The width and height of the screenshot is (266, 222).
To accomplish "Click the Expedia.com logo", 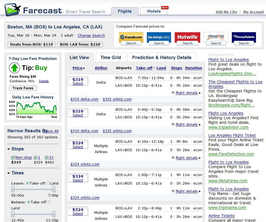I will pyautogui.click(x=131, y=37).
